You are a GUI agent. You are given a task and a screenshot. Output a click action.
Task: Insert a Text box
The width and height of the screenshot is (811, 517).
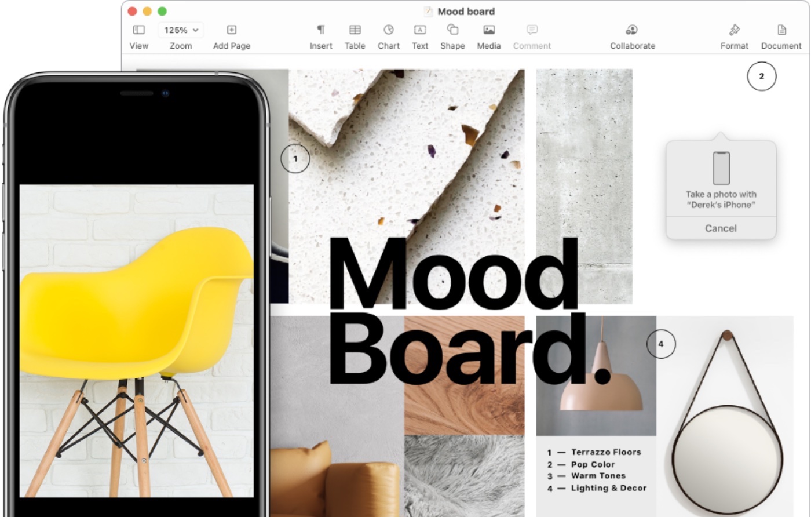[x=420, y=30]
